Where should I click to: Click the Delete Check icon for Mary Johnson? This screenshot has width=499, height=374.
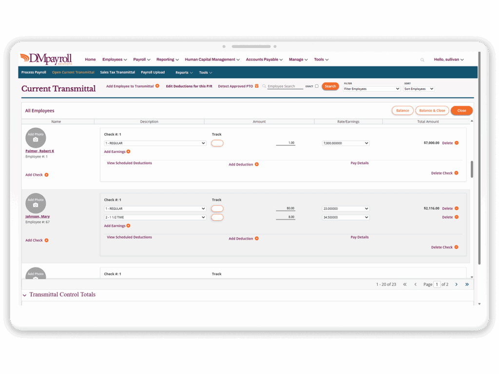coord(456,247)
